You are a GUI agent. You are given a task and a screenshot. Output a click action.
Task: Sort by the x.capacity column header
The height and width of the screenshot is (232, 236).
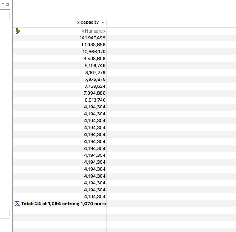click(x=88, y=22)
